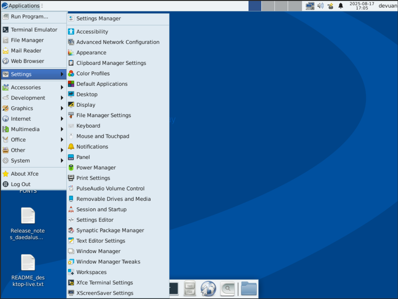Open File Manager from the Applications menu
Screen dimensions: 398x299
[34, 40]
